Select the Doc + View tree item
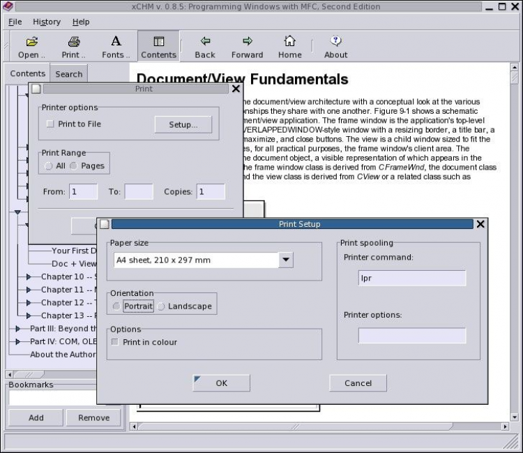This screenshot has height=453, width=523. coord(74,264)
